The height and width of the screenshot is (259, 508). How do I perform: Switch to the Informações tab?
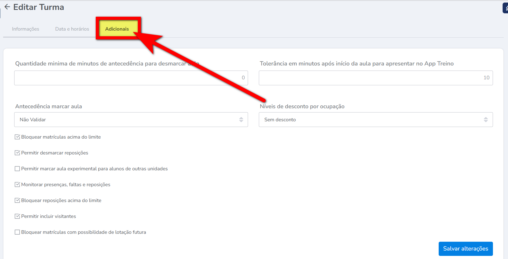26,29
